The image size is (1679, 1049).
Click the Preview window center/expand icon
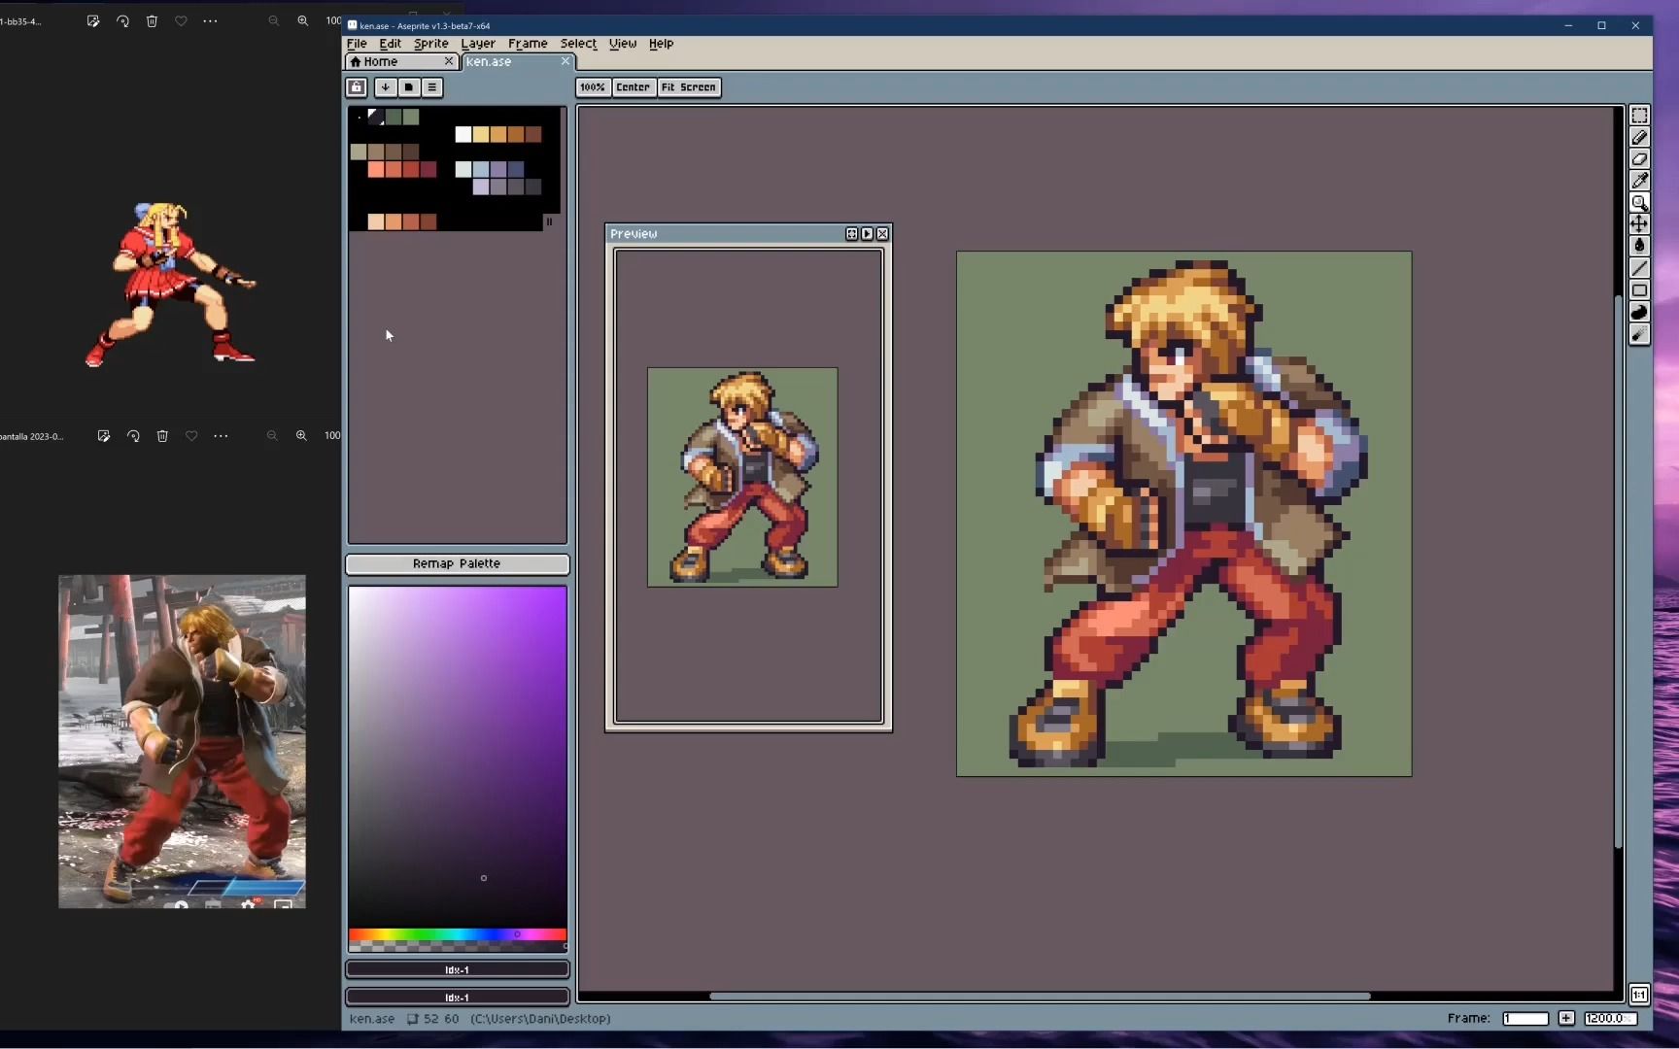pos(852,234)
